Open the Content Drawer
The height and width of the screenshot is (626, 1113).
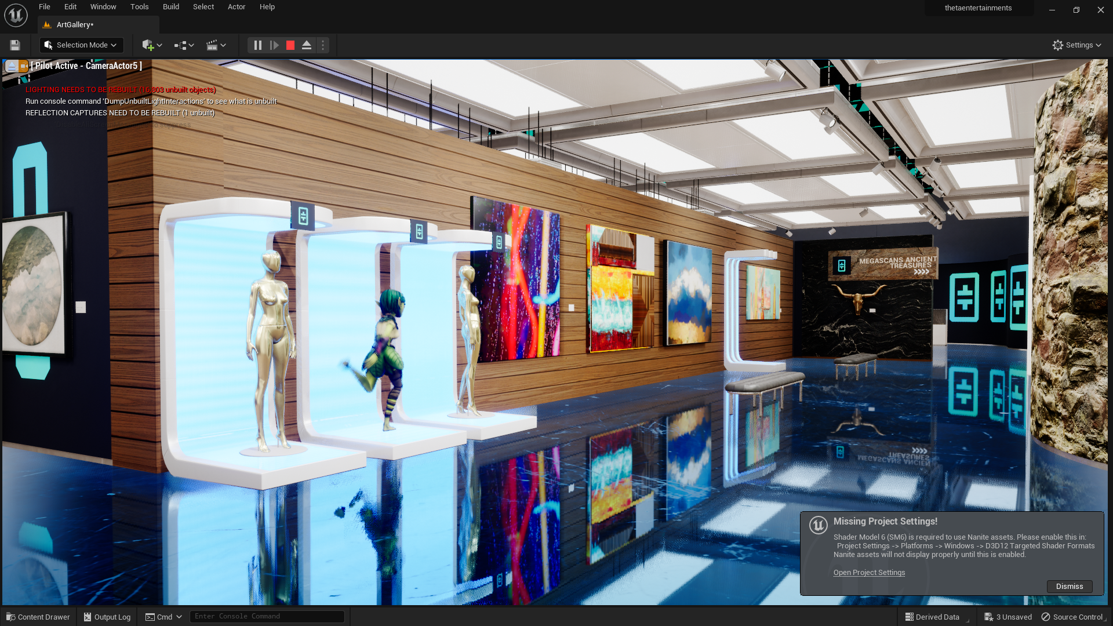(x=38, y=617)
